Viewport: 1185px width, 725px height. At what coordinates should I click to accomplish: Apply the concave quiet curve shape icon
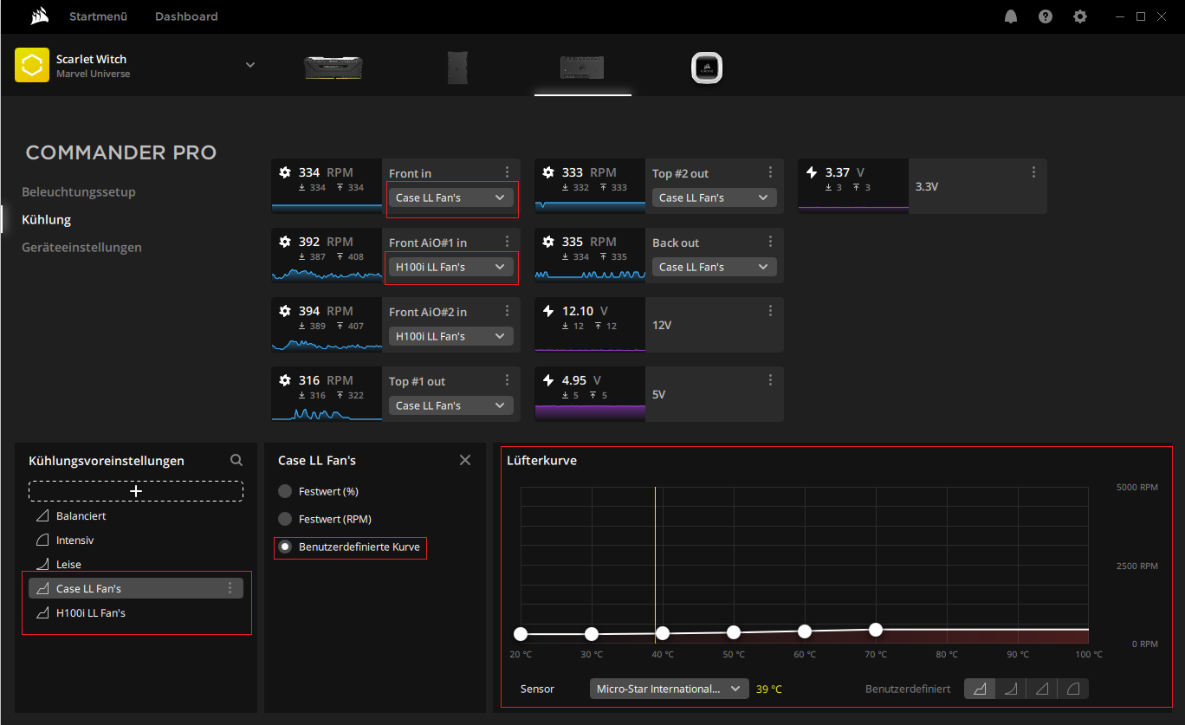pyautogui.click(x=1011, y=689)
